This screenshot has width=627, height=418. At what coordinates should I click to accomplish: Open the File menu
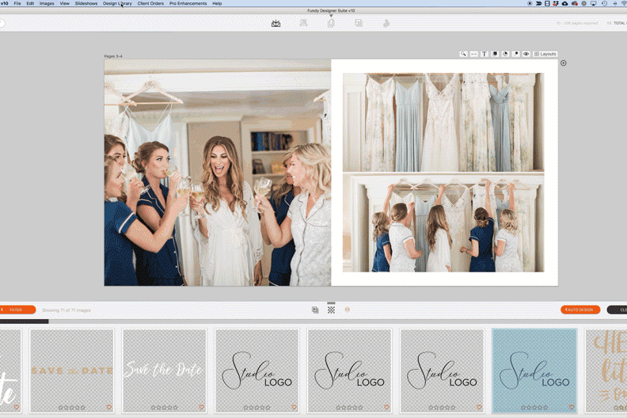17,3
